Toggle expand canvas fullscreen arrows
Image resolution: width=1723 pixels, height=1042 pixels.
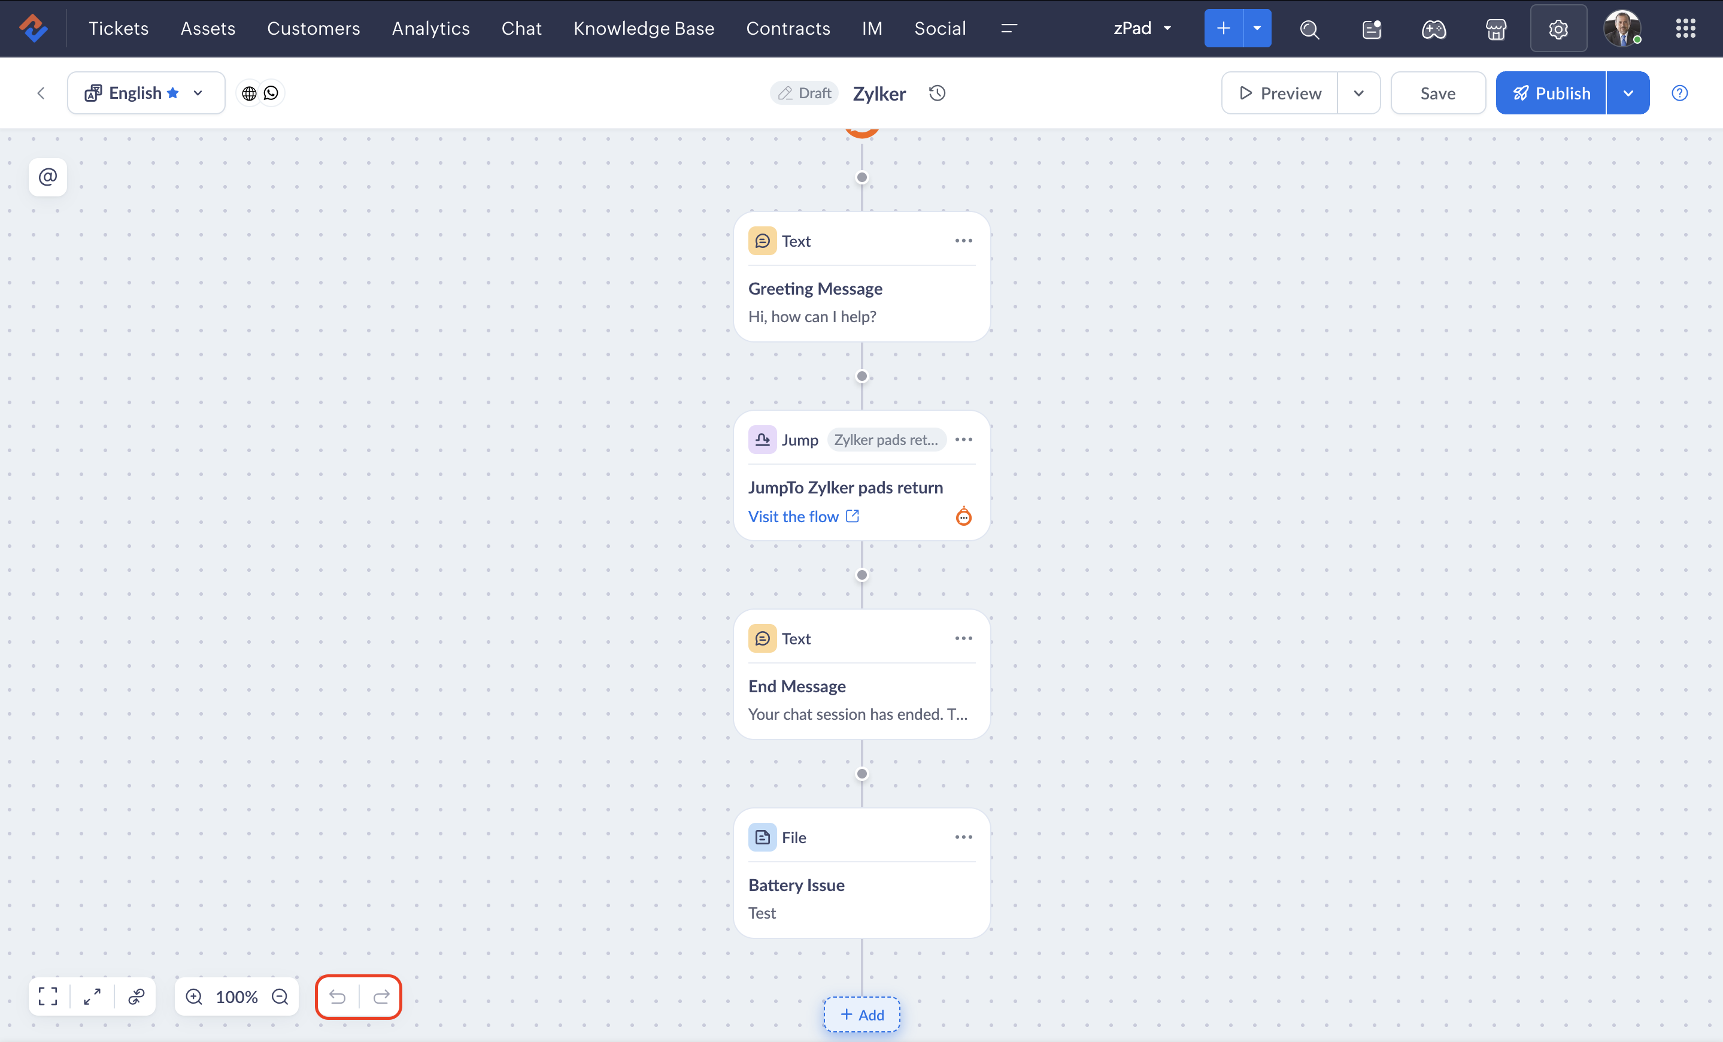[92, 996]
